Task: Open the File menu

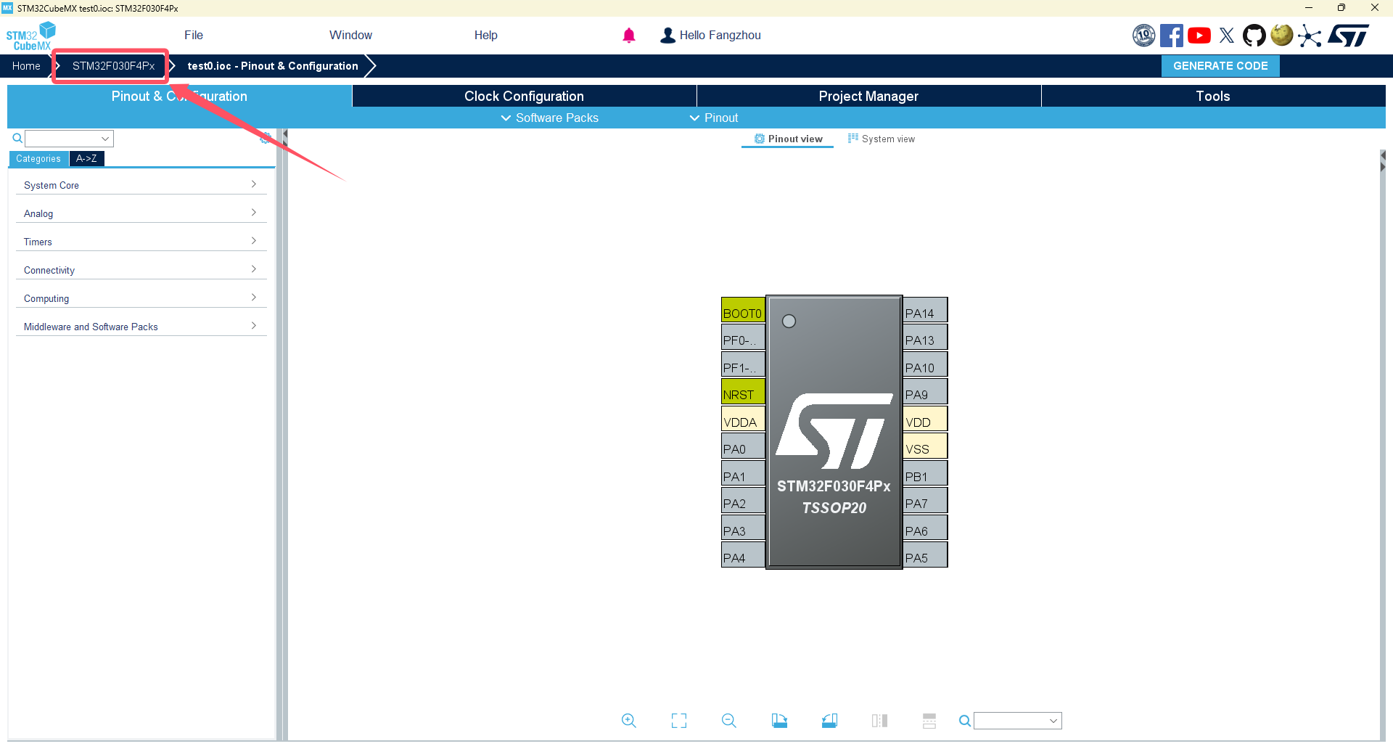Action: [x=194, y=36]
